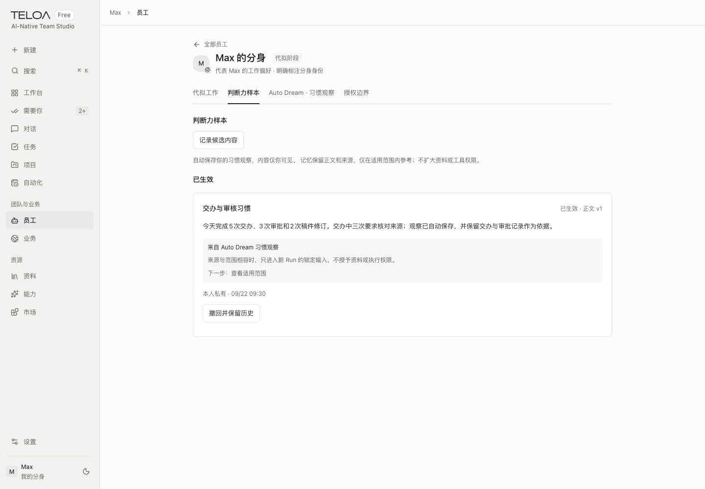705x489 pixels.
Task: Click the 业务 globe icon
Action: click(x=15, y=239)
